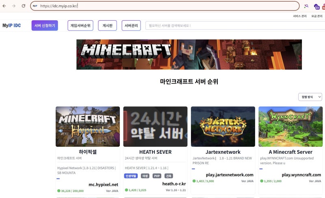Click mc.hypixel.net server address
This screenshot has width=325, height=198.
click(x=104, y=185)
